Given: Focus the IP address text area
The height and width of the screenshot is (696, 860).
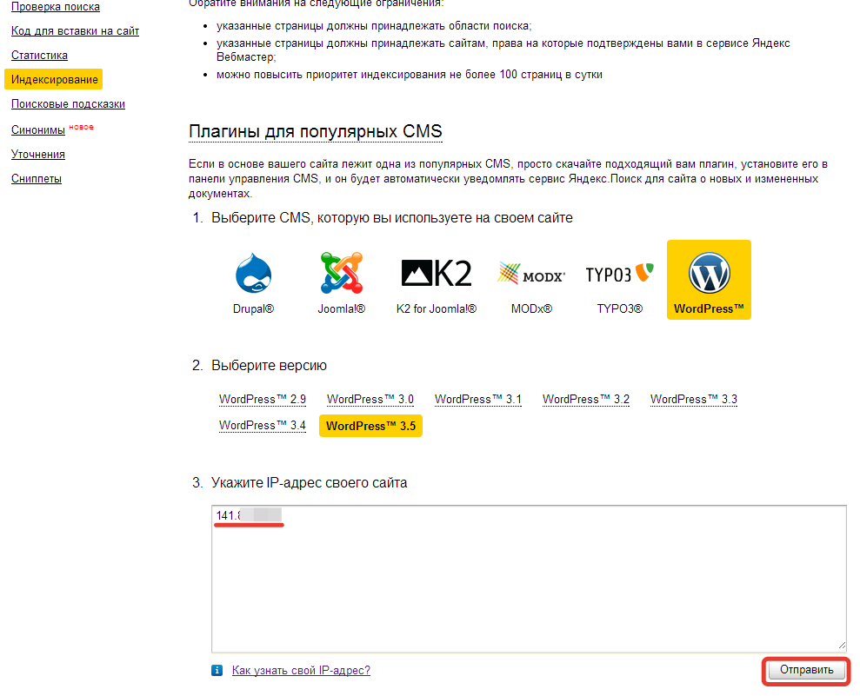Looking at the screenshot, I should [530, 579].
